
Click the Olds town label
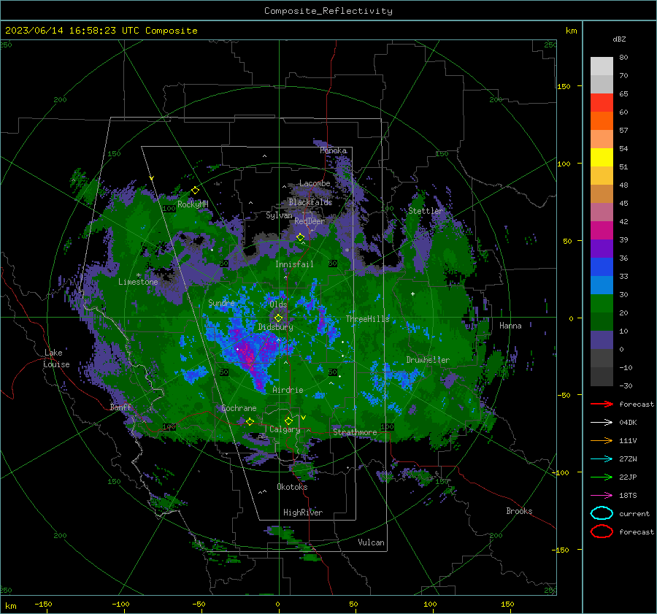[278, 304]
